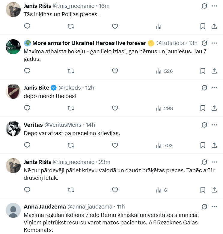Click Jānis Bite's profile picture
223x234 pixels.
tap(13, 92)
